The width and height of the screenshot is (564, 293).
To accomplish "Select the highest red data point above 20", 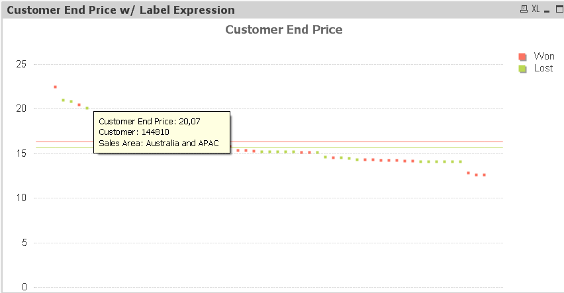I will [55, 87].
